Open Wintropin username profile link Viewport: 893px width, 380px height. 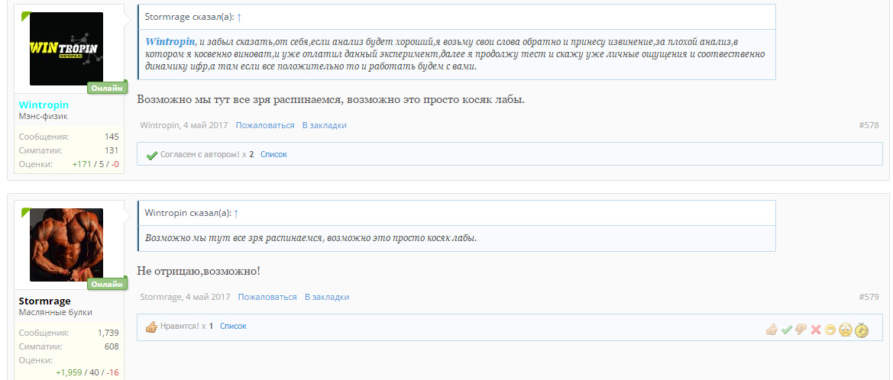pos(44,105)
